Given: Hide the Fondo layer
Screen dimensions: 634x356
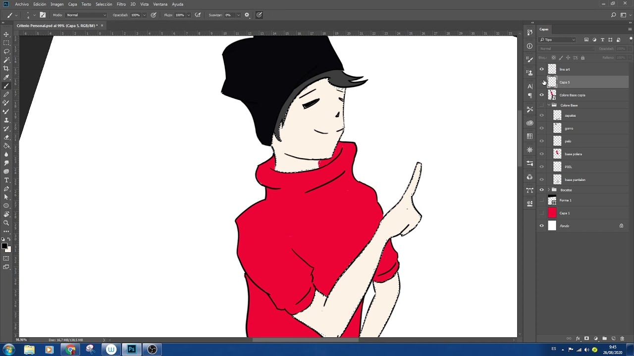Looking at the screenshot, I should pyautogui.click(x=541, y=226).
